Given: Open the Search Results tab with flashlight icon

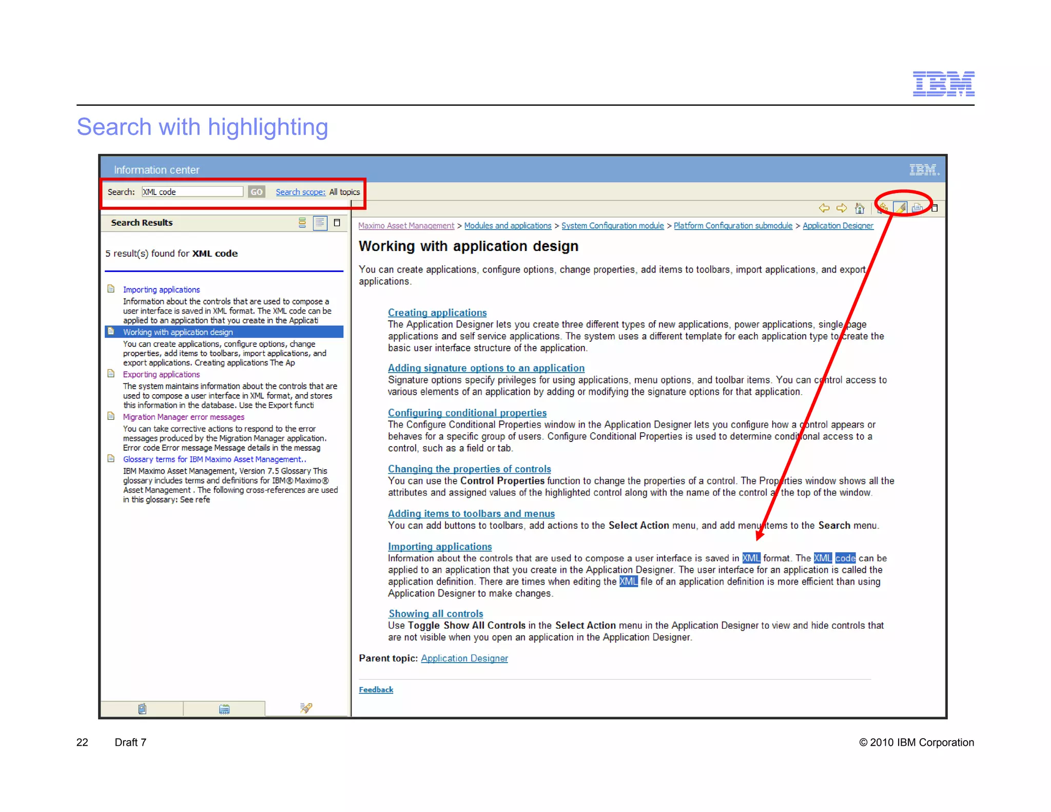Looking at the screenshot, I should pyautogui.click(x=306, y=708).
